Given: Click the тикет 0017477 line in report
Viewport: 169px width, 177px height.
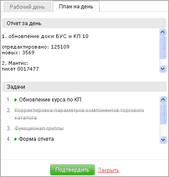Looking at the screenshot, I should point(20,69).
